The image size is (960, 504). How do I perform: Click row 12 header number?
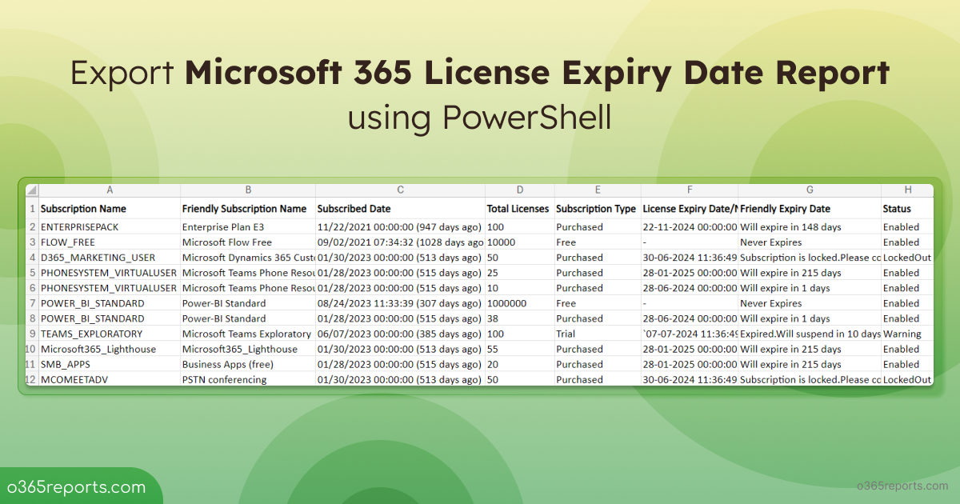[32, 379]
